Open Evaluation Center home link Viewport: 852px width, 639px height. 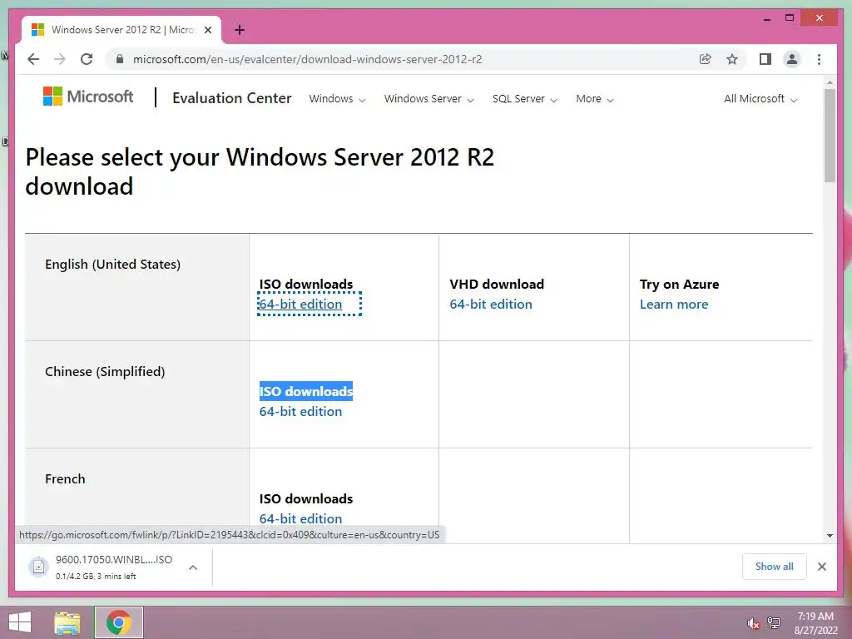coord(232,98)
